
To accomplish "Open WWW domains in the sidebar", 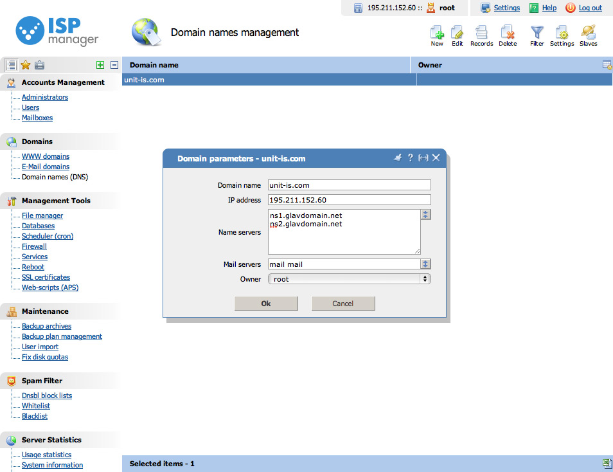I will coord(46,156).
